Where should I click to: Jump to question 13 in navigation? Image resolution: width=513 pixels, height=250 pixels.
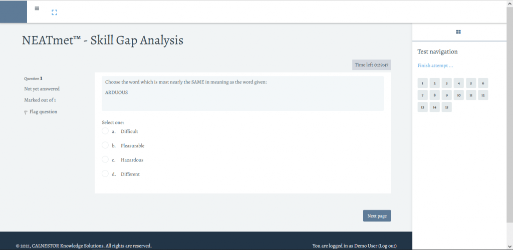click(423, 107)
